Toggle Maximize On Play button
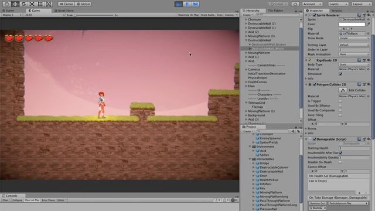This screenshot has height=211, width=375. pos(188,15)
